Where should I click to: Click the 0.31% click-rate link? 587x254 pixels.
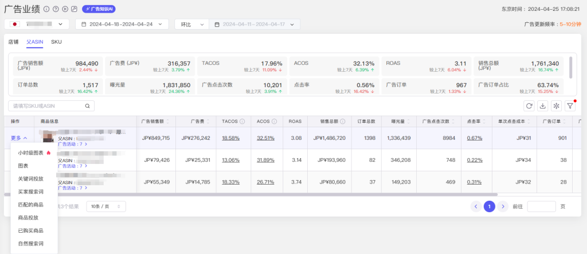click(474, 182)
